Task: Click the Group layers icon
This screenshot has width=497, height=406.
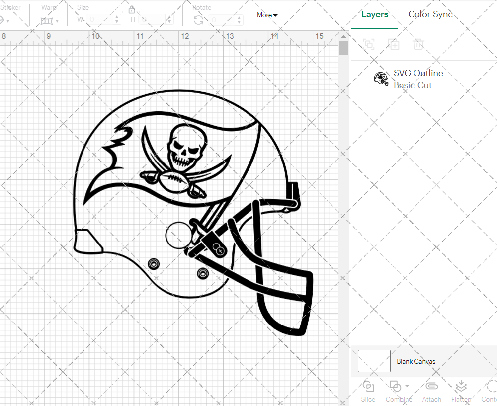Action: click(x=369, y=44)
